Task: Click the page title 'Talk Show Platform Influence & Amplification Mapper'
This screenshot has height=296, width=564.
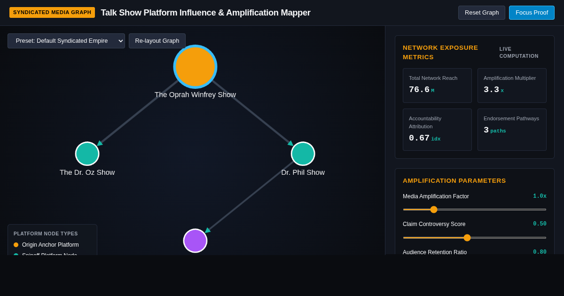Action: tap(206, 13)
